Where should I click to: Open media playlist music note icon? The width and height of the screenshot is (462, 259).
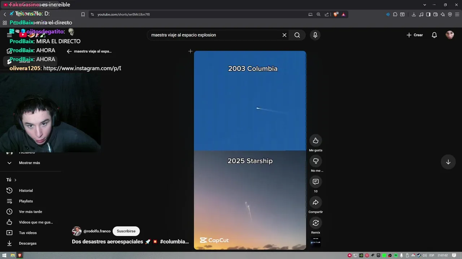coord(421,14)
